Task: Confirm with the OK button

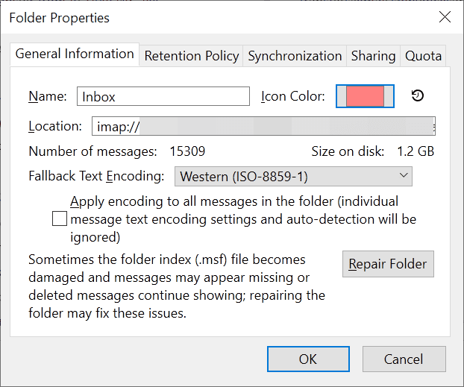Action: point(308,359)
